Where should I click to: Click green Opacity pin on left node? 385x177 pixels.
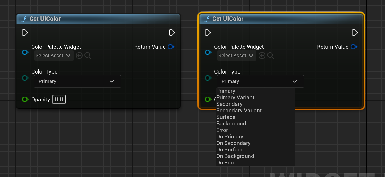click(x=25, y=99)
